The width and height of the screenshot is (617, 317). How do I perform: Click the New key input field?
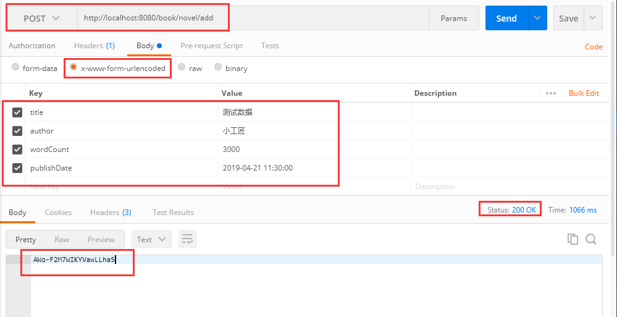pyautogui.click(x=122, y=186)
